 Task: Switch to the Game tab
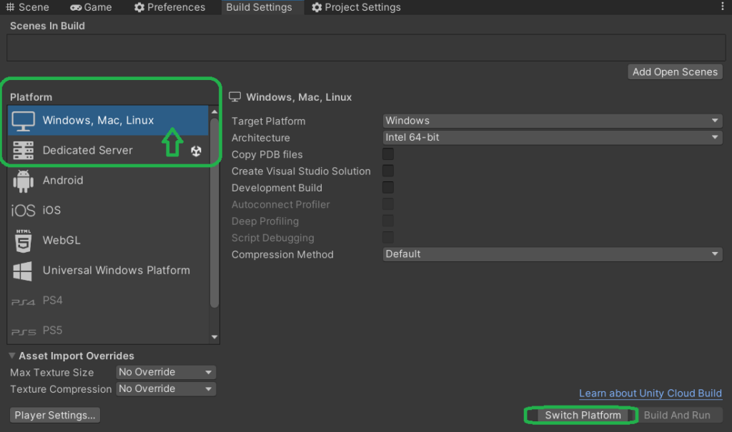click(x=91, y=7)
